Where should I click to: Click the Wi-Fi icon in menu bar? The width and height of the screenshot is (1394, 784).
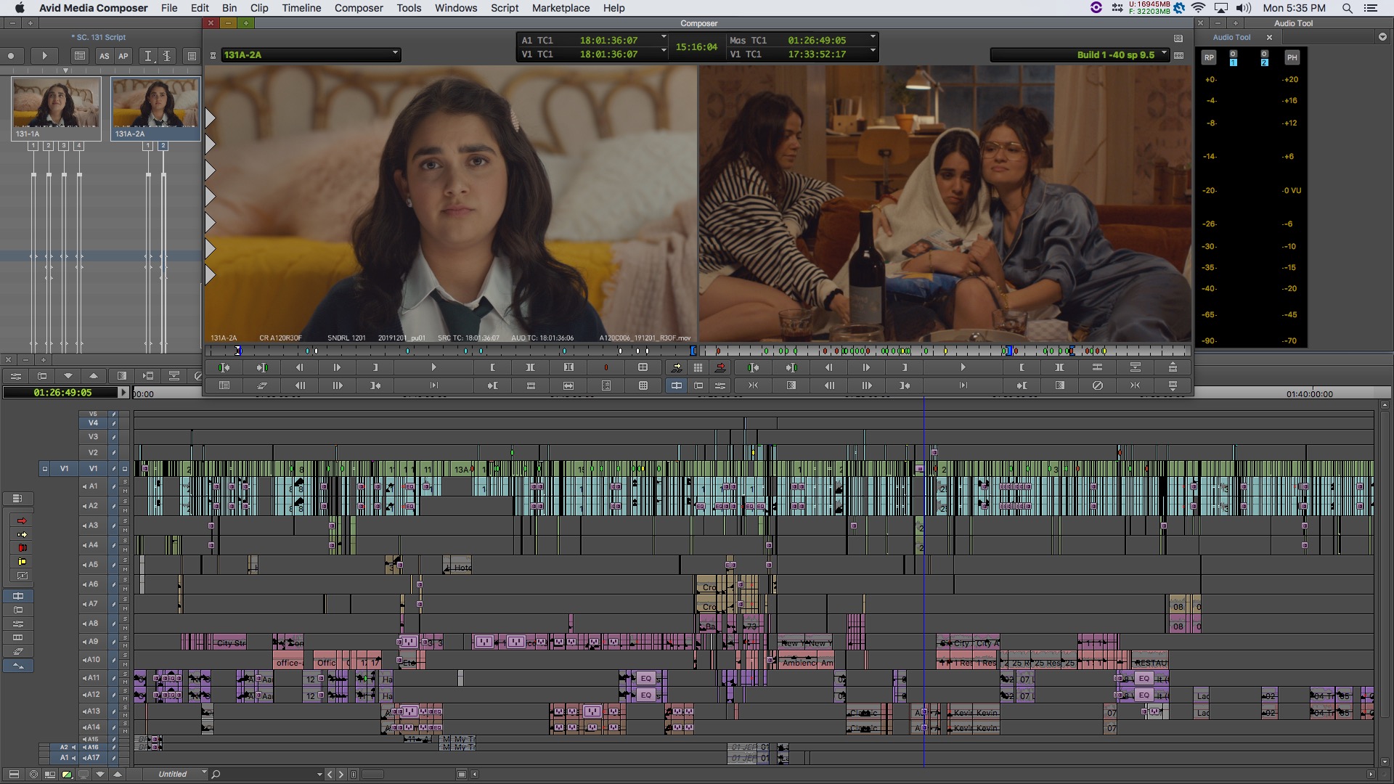point(1198,8)
